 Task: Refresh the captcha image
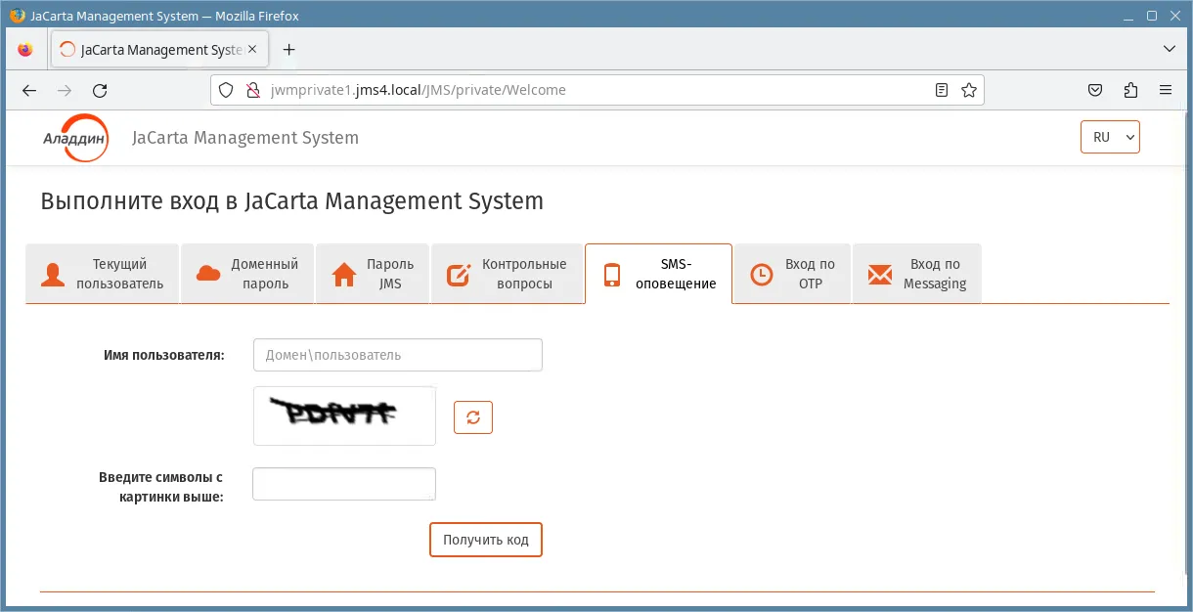[473, 417]
